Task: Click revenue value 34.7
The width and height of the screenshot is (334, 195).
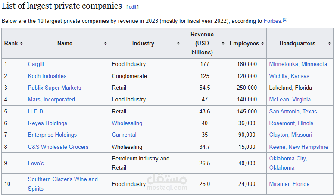Action: pos(204,147)
